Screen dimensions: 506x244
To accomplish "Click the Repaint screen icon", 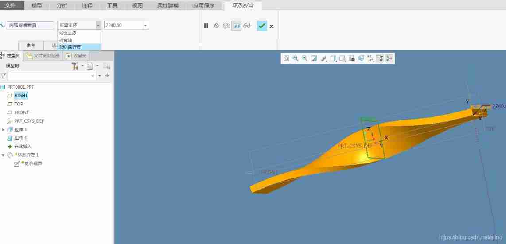I will 314,58.
